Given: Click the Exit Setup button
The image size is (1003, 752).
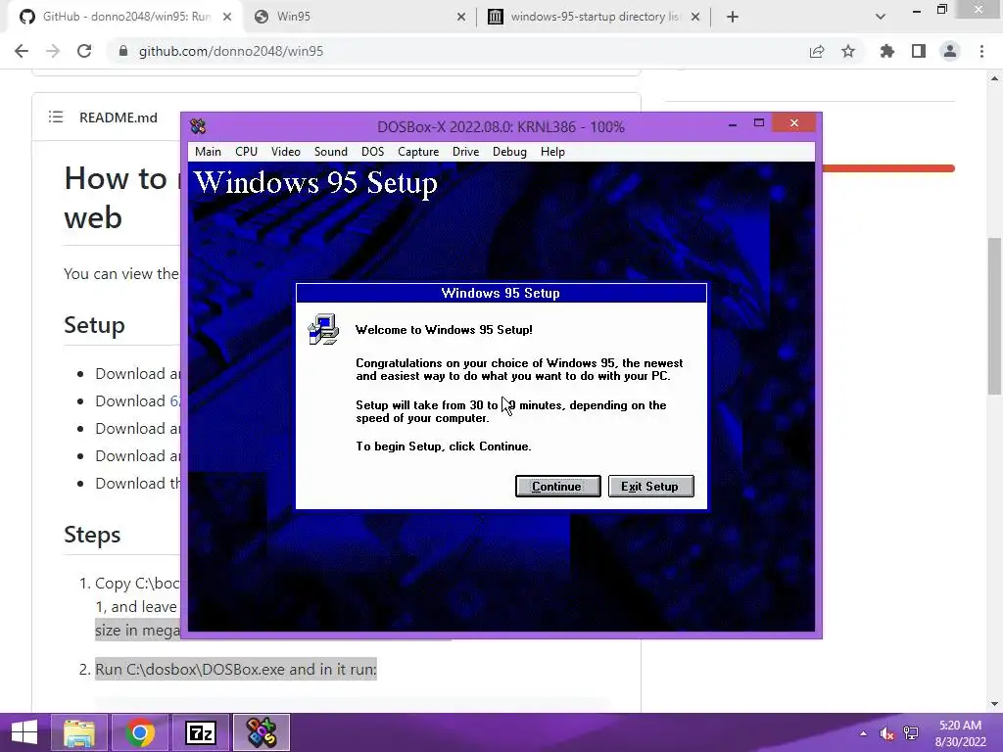Looking at the screenshot, I should 650,486.
